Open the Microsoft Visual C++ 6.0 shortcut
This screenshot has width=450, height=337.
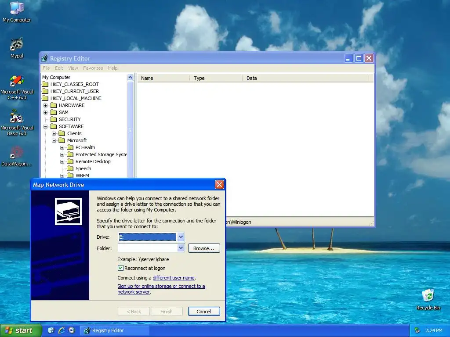[x=17, y=87]
